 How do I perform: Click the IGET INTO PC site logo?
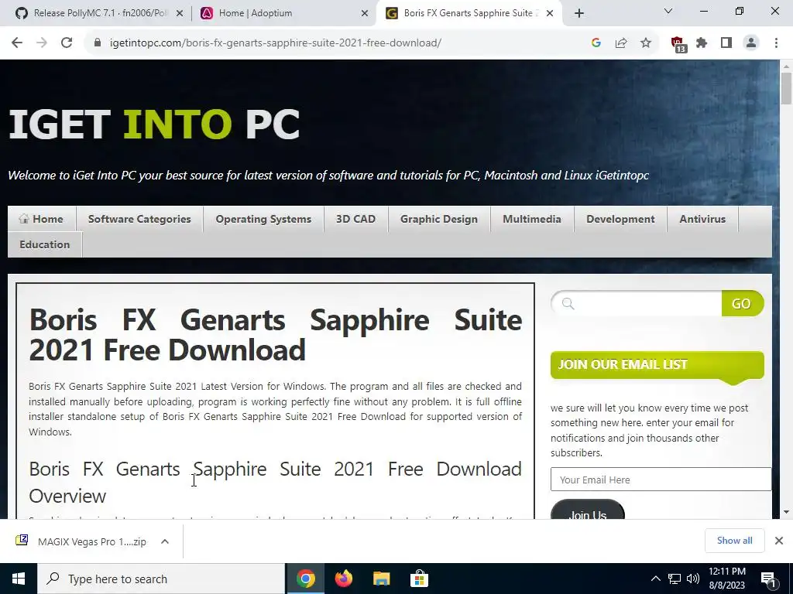[154, 124]
